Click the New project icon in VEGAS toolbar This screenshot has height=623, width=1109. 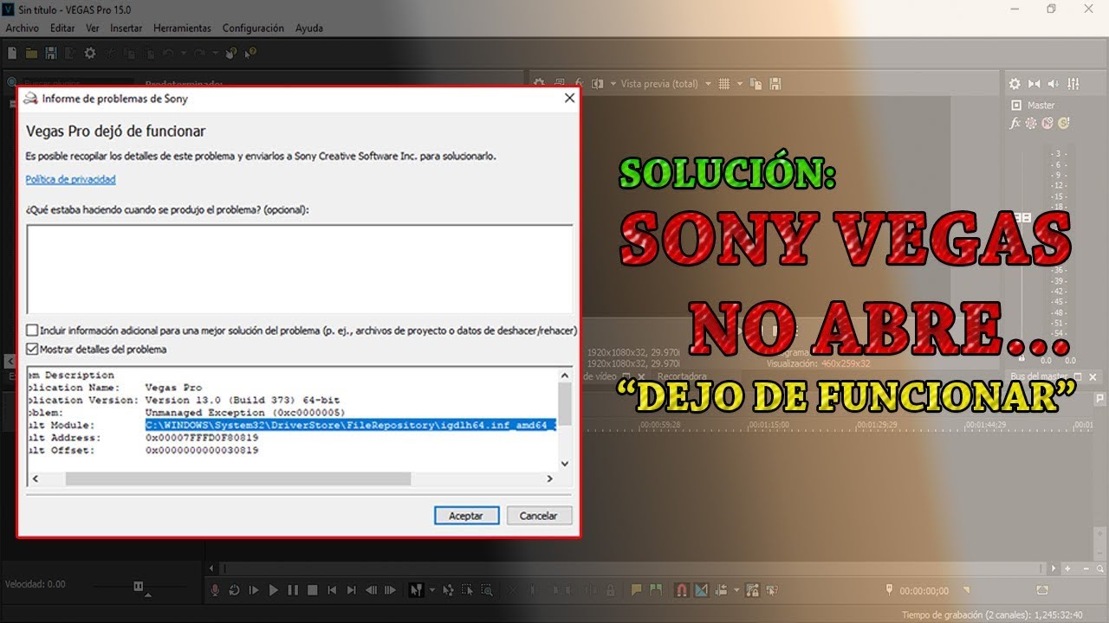tap(12, 53)
